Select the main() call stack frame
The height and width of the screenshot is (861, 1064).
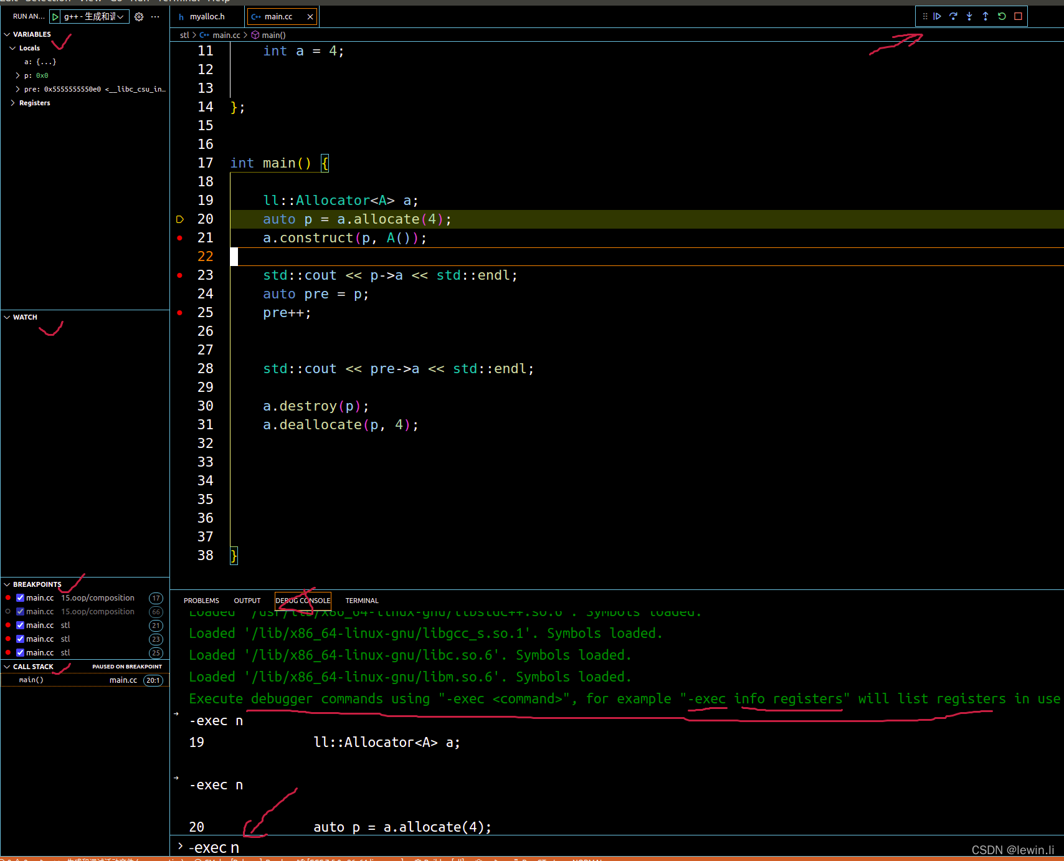point(85,680)
